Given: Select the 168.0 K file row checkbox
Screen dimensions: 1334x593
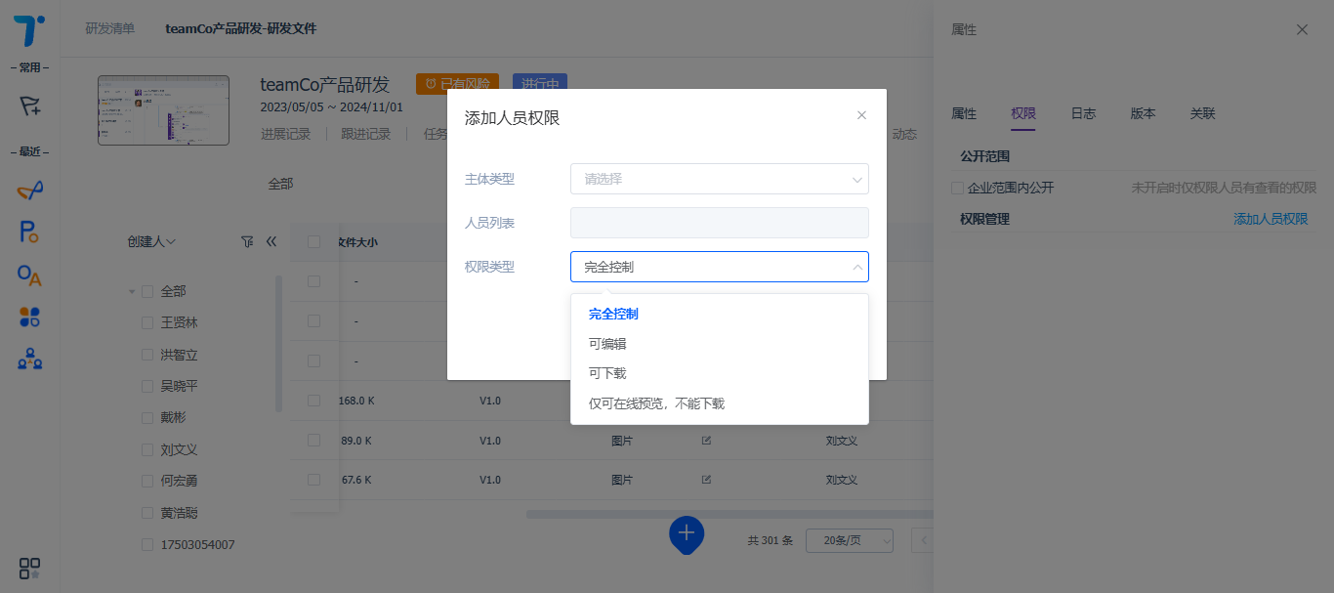Looking at the screenshot, I should coord(313,401).
